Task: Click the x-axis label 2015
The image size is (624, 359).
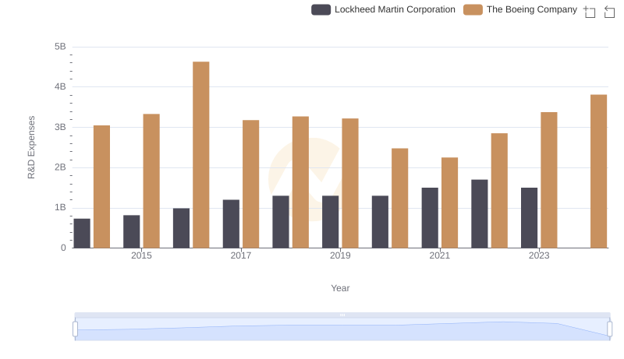Action: pyautogui.click(x=141, y=255)
